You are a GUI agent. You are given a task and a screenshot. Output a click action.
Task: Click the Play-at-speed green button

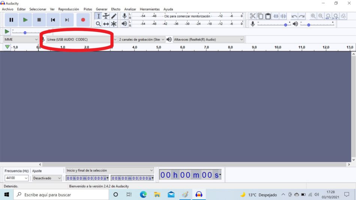(x=7, y=31)
